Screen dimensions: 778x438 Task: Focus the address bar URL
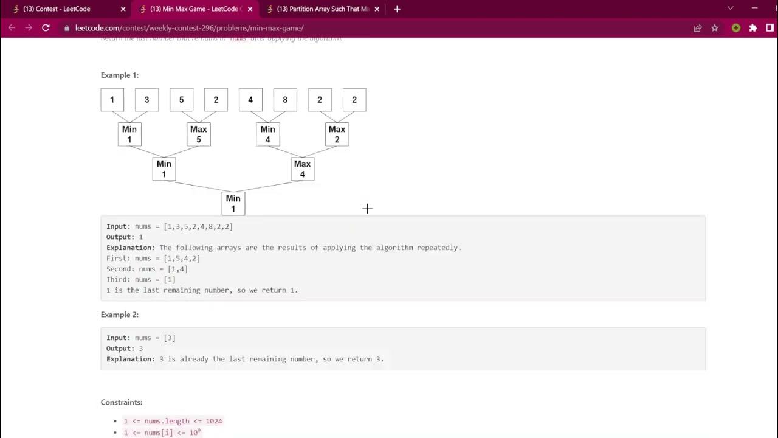coord(190,28)
